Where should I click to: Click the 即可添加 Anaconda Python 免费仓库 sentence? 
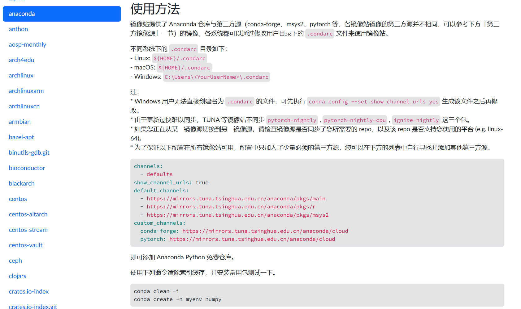coord(183,257)
